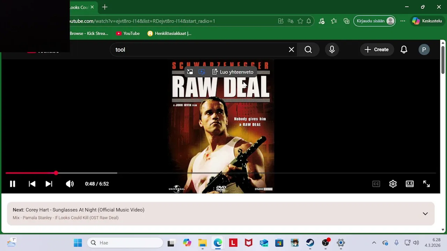This screenshot has height=251, width=447.
Task: Click the taskbar Hae search box
Action: click(x=125, y=243)
